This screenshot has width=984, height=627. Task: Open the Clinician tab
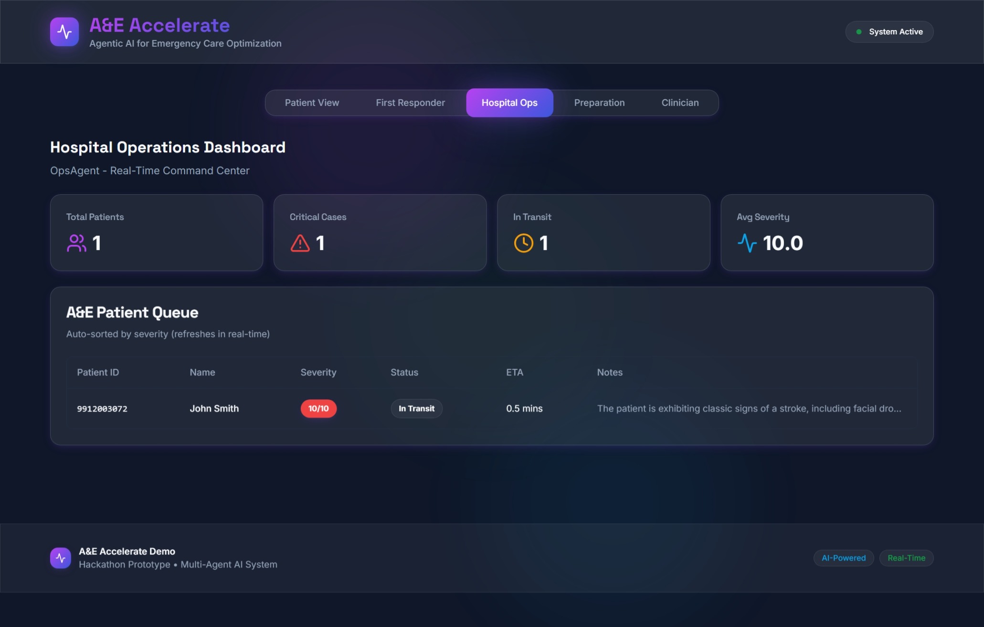pyautogui.click(x=680, y=103)
